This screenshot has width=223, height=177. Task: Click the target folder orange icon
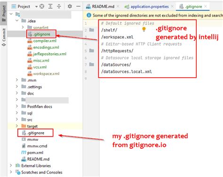tap(24, 126)
